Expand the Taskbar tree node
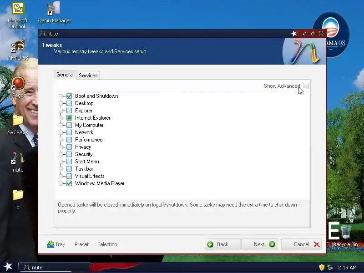 [x=61, y=169]
